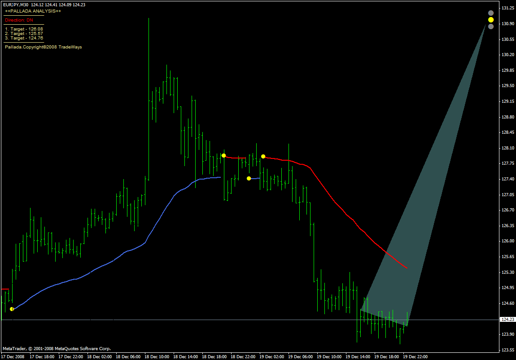This screenshot has height=360, width=516.
Task: Select the short red dash at left edge
Action: tap(5, 290)
